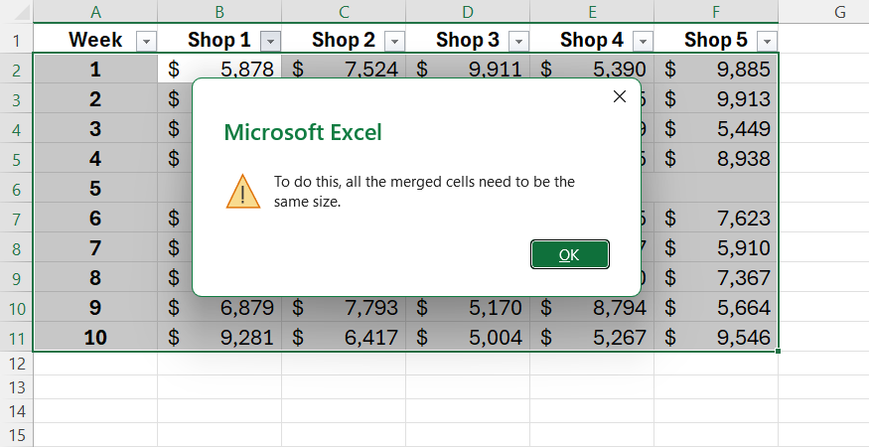
Task: Select cell with value 5,004
Action: point(468,338)
